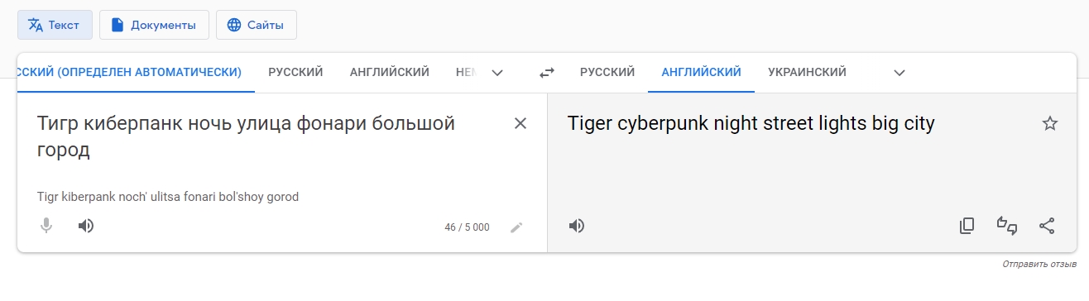Switch to the Документы translation mode
This screenshot has height=301, width=1089.
tap(154, 25)
